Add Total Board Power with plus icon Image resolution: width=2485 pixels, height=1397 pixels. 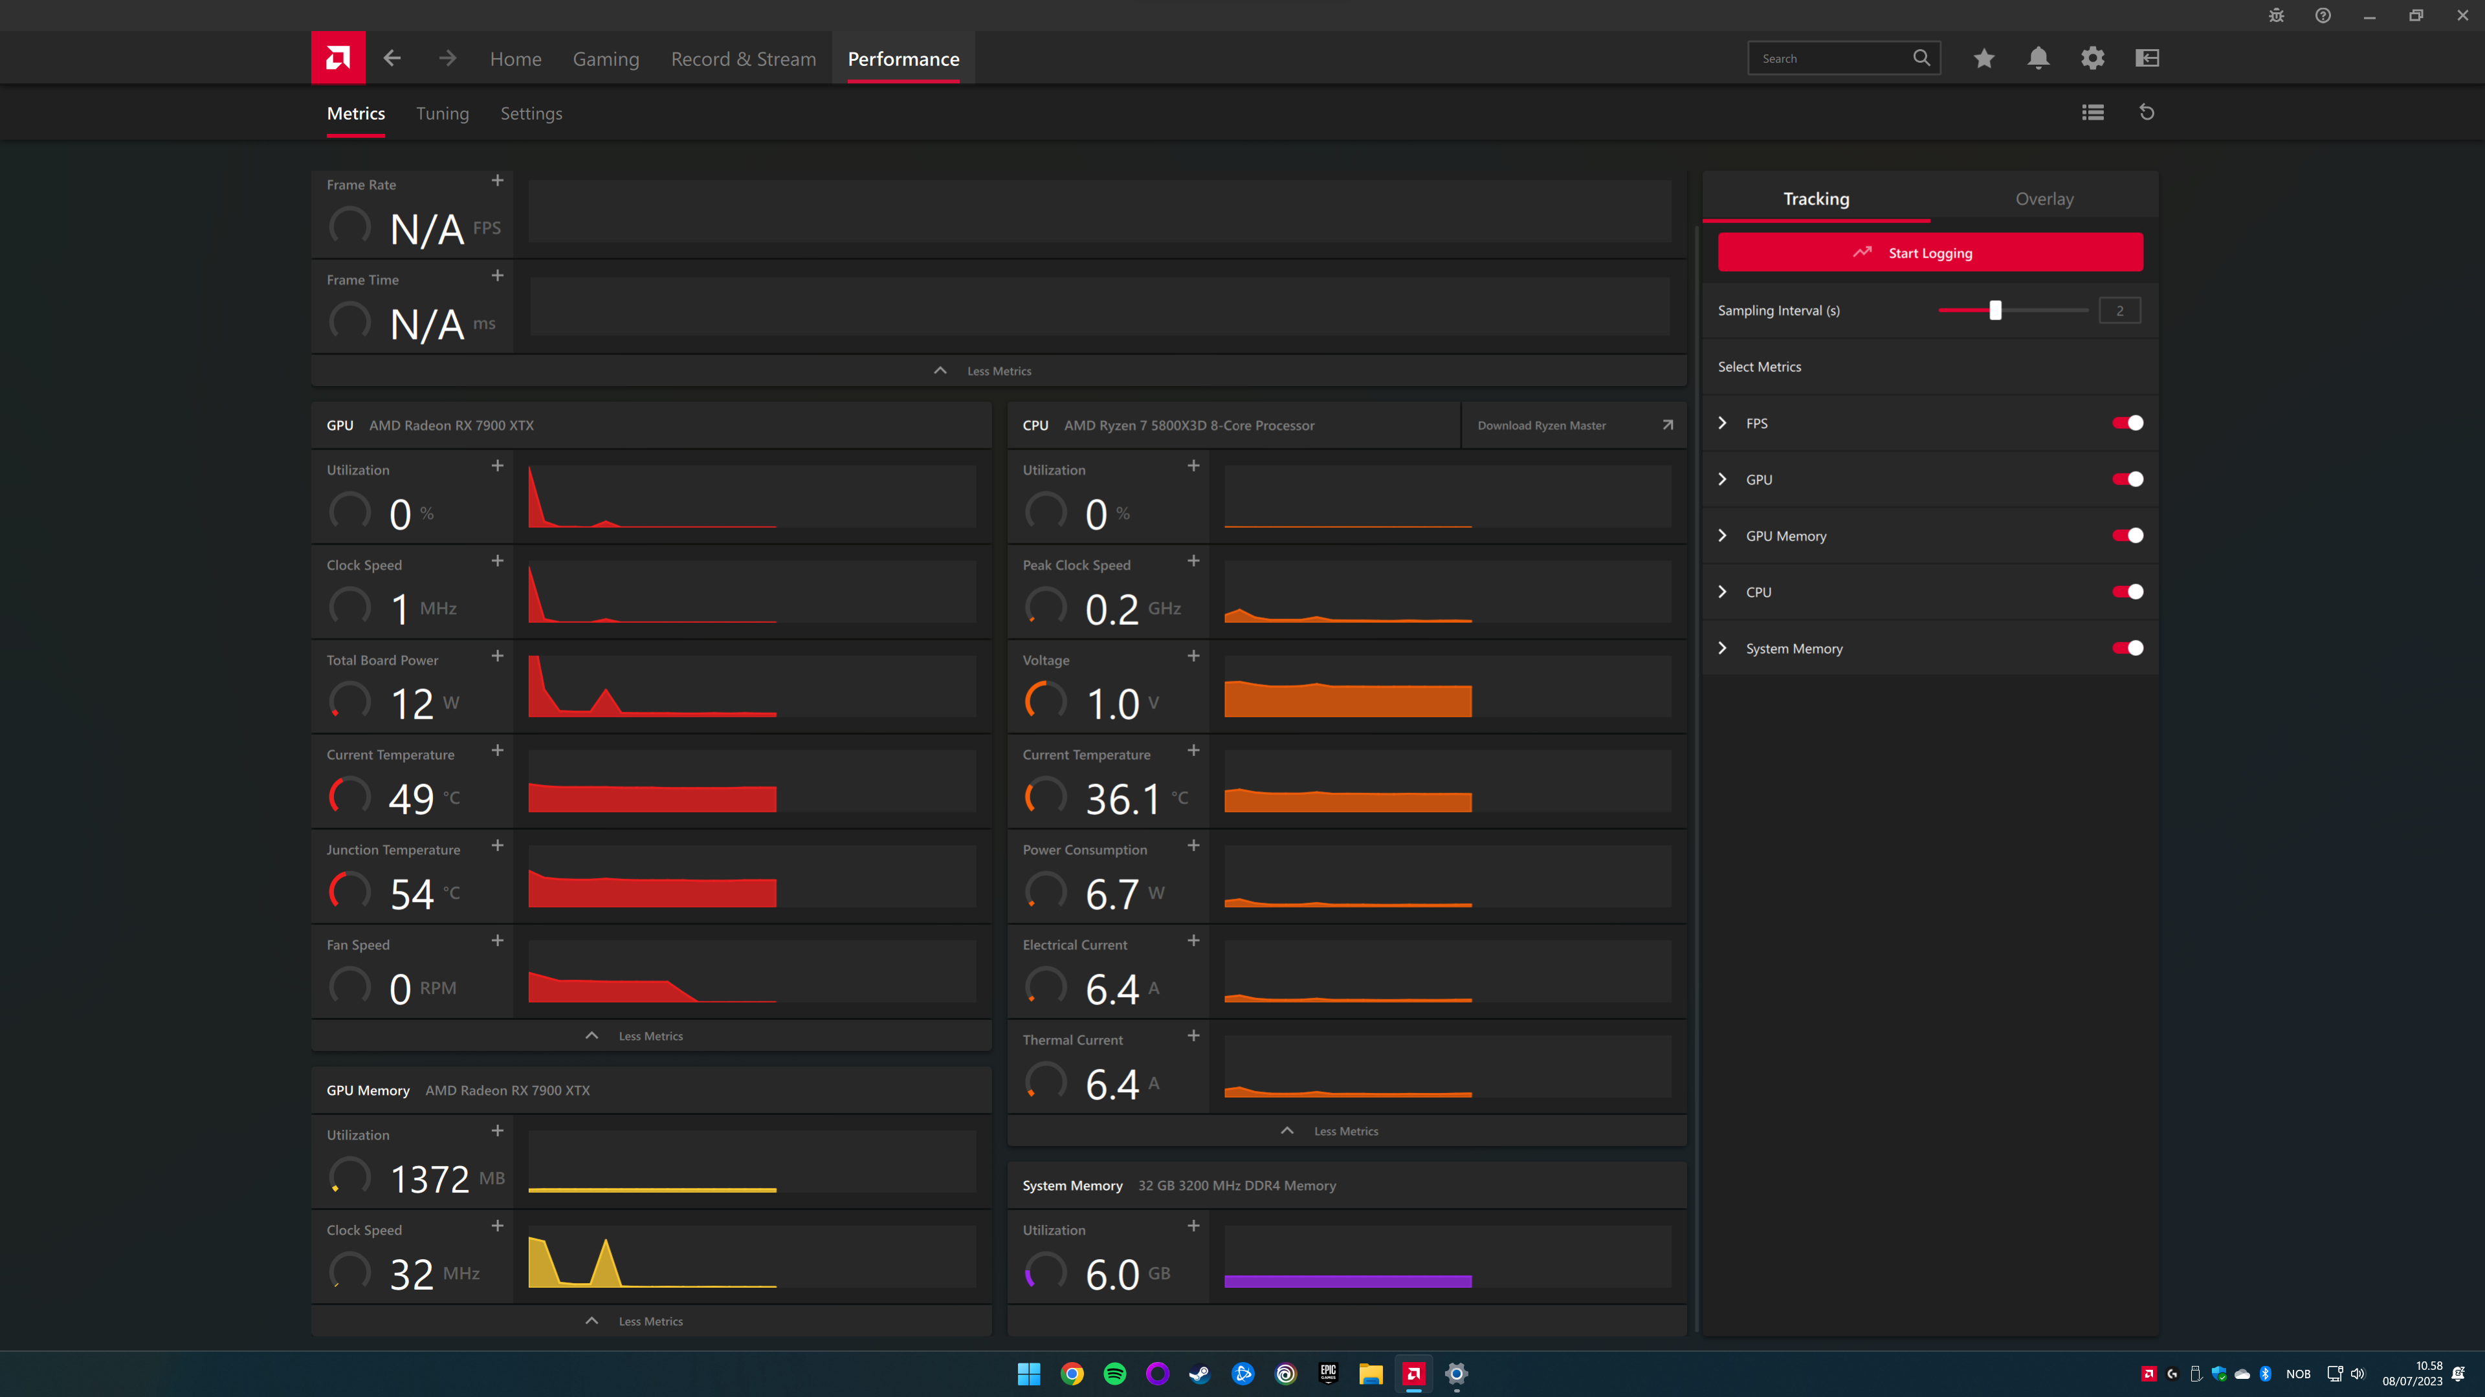(x=498, y=656)
